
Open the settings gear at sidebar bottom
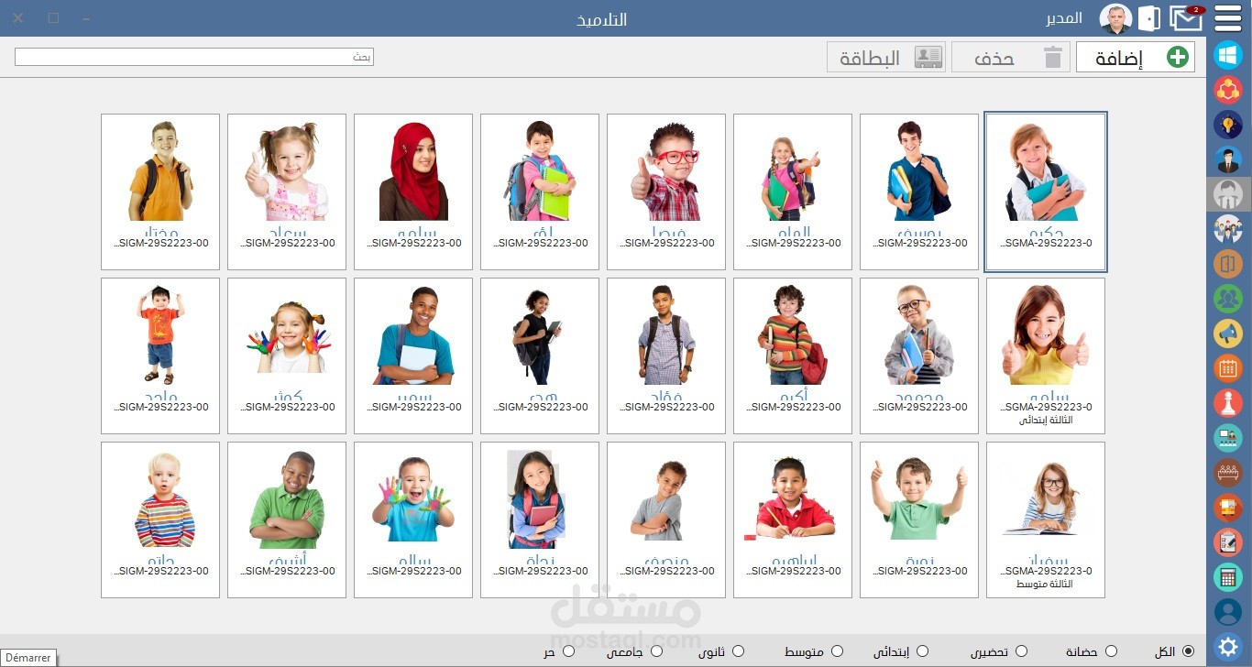coord(1228,646)
